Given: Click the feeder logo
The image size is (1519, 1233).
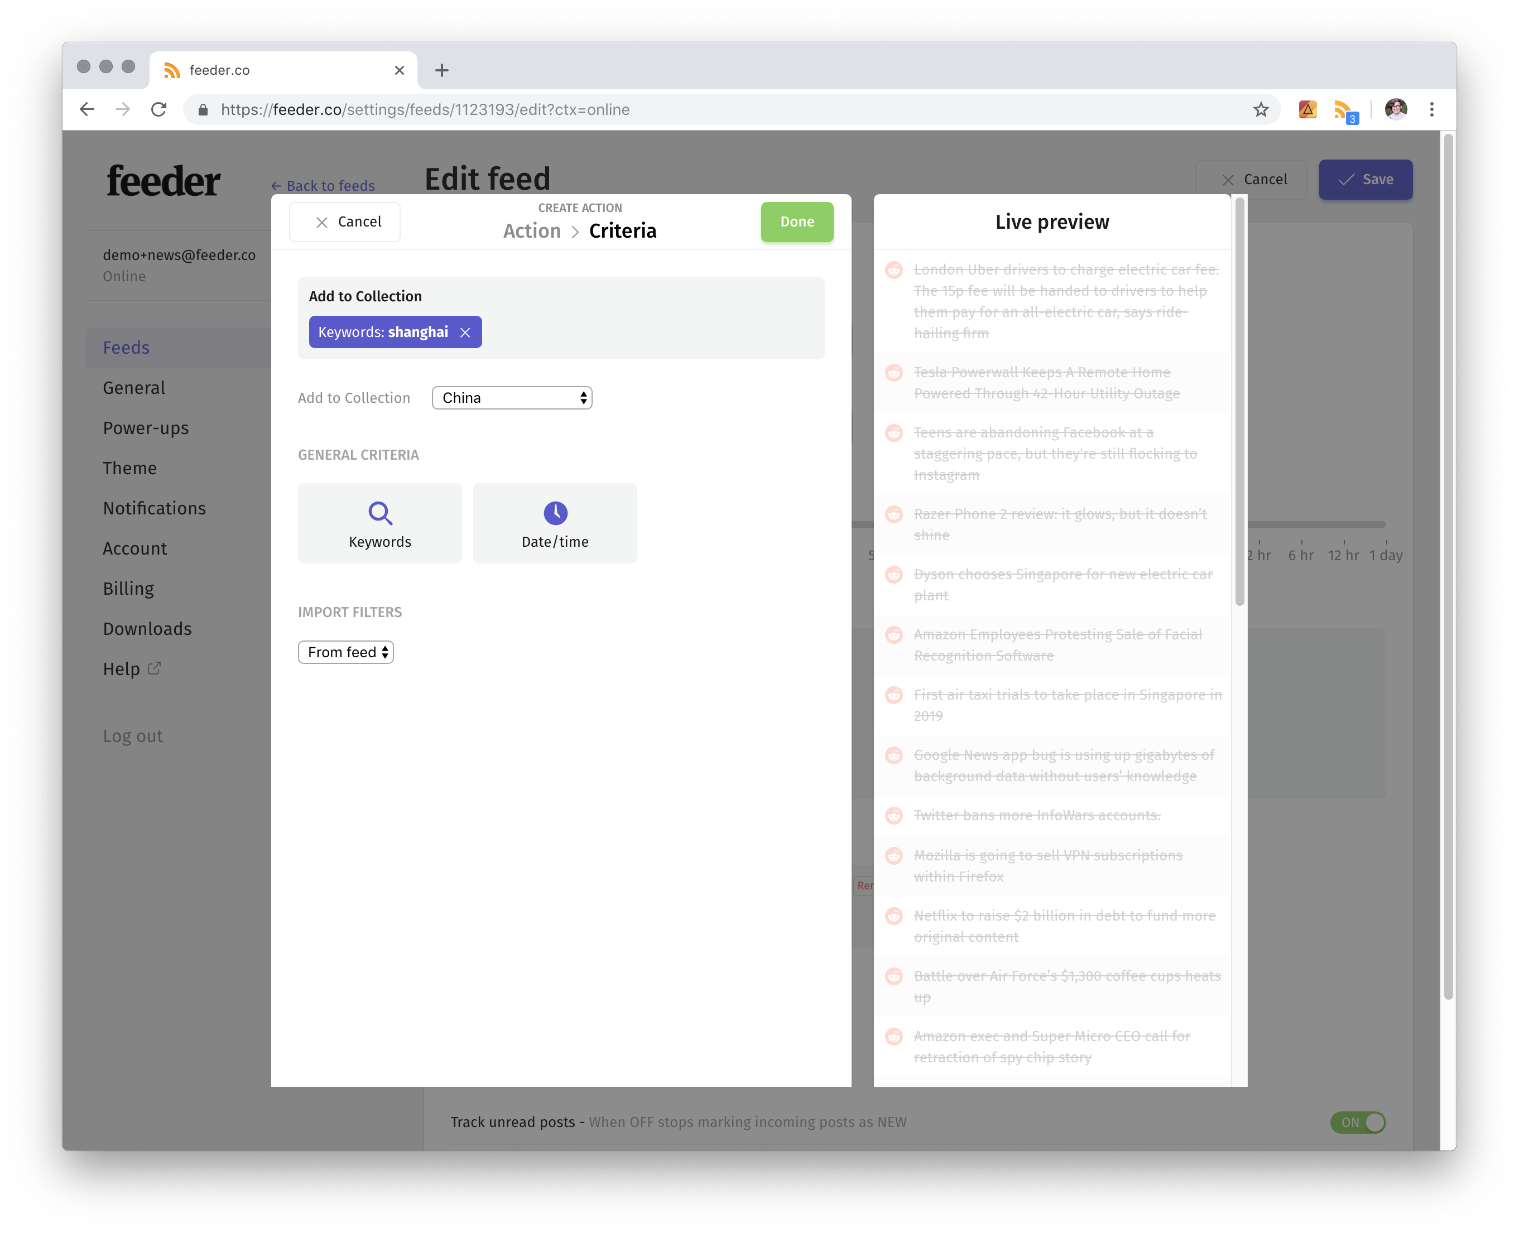Looking at the screenshot, I should point(164,181).
